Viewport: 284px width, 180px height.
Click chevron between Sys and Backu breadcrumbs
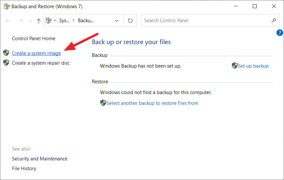click(x=73, y=20)
